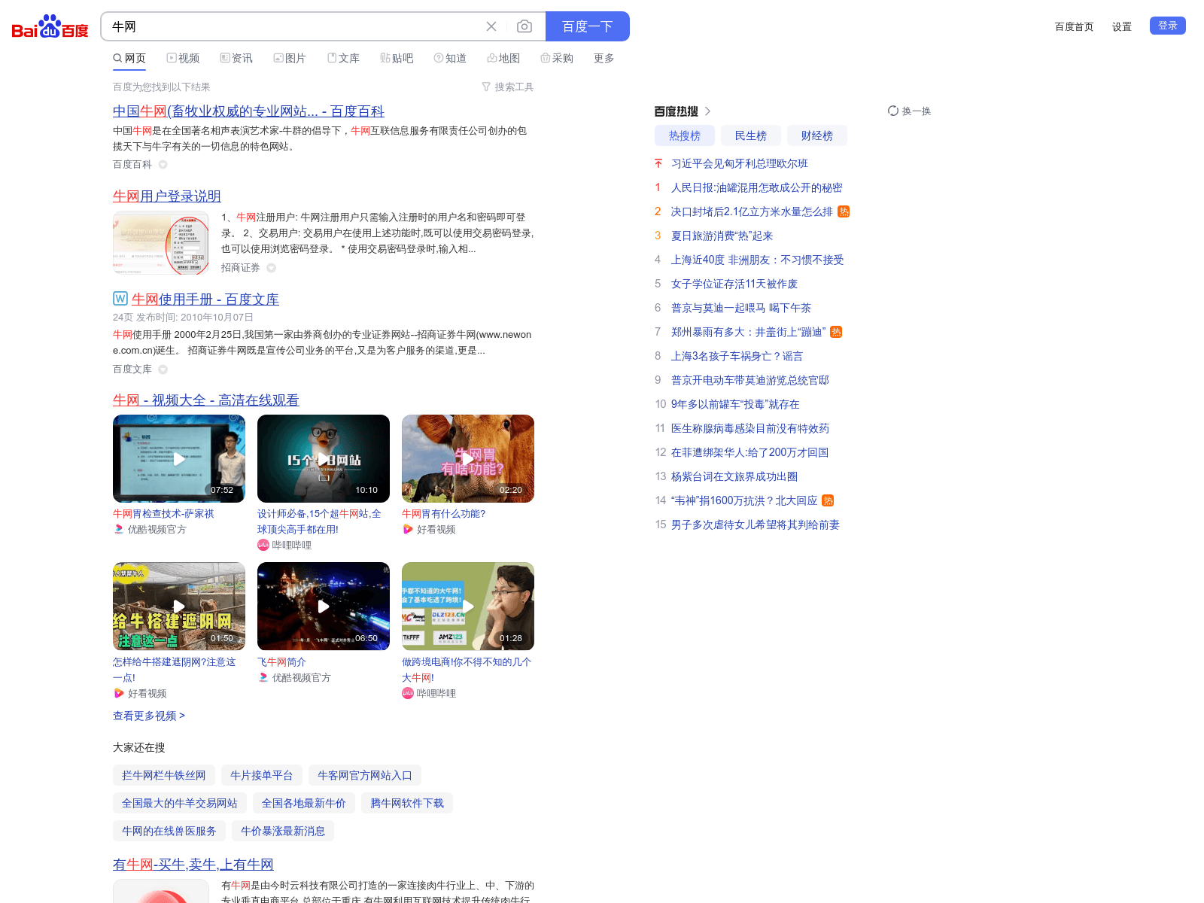
Task: Play the 牛网胃检查技术 video (07:52)
Action: coord(179,458)
